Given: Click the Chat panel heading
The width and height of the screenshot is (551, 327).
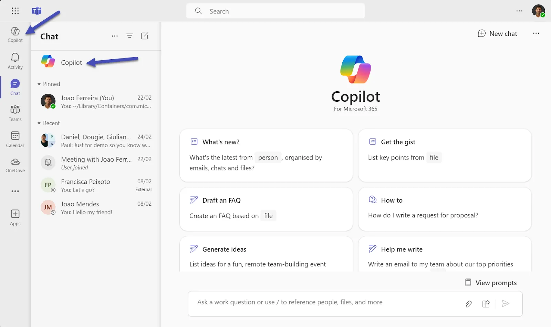Looking at the screenshot, I should coord(50,37).
